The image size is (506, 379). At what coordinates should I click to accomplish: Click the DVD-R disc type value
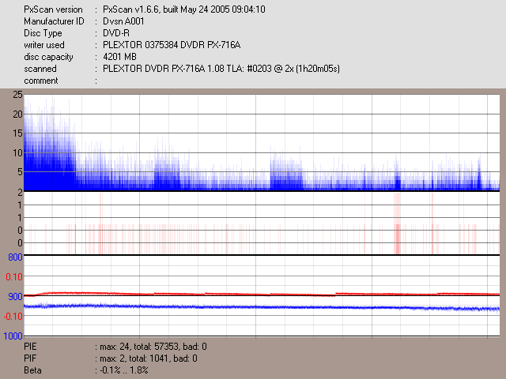click(116, 33)
